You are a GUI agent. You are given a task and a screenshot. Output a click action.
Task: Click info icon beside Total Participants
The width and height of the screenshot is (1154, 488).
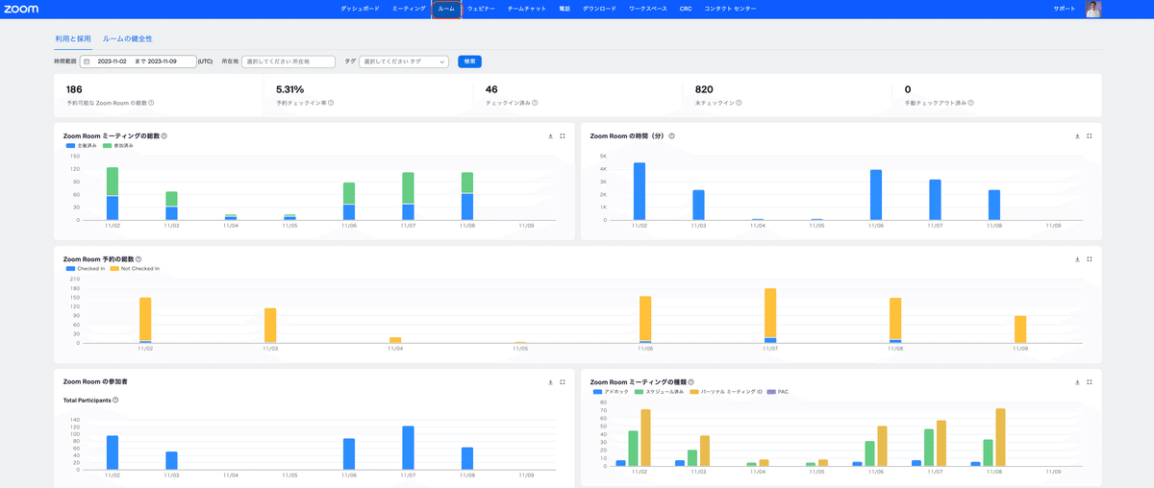[x=115, y=400]
